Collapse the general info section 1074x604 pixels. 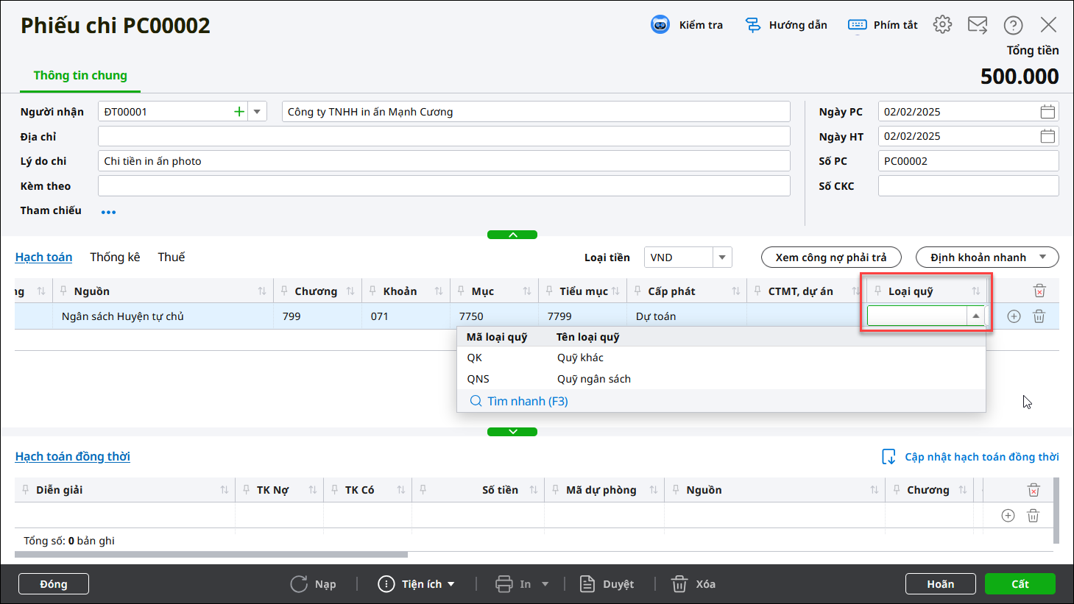pos(512,235)
